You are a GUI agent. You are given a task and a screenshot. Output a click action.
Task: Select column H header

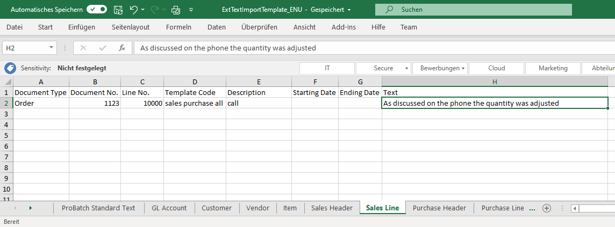click(495, 82)
